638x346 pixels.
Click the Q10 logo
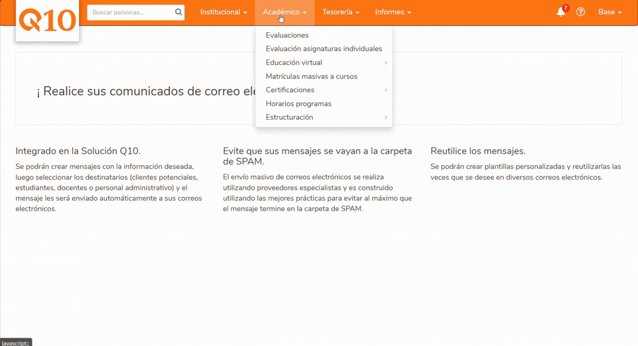pyautogui.click(x=48, y=20)
